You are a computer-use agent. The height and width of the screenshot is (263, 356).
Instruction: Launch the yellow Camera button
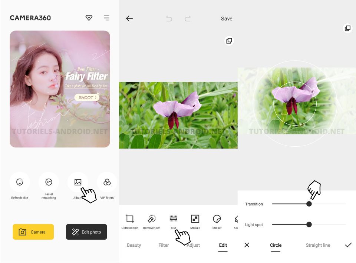pyautogui.click(x=33, y=232)
